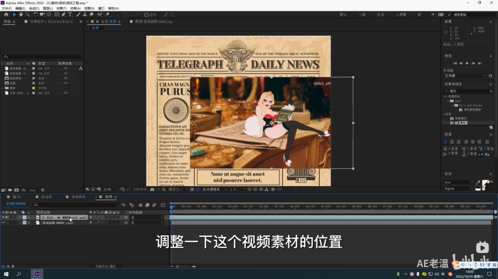This screenshot has height=279, width=498.
Task: Open the view layout 1-view dropdown
Action: point(237,189)
